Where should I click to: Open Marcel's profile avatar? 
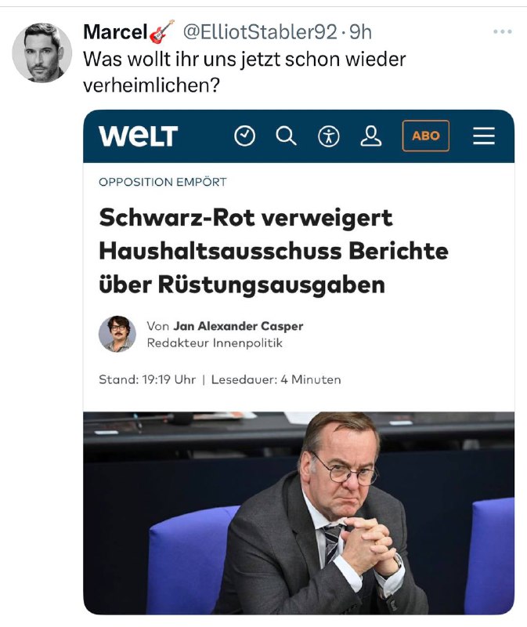(x=42, y=53)
